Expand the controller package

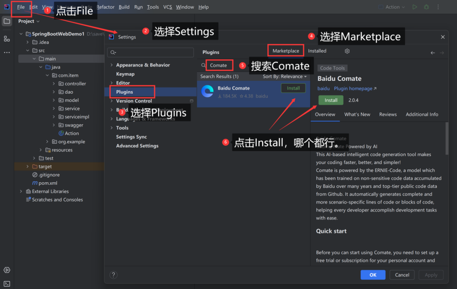click(54, 83)
